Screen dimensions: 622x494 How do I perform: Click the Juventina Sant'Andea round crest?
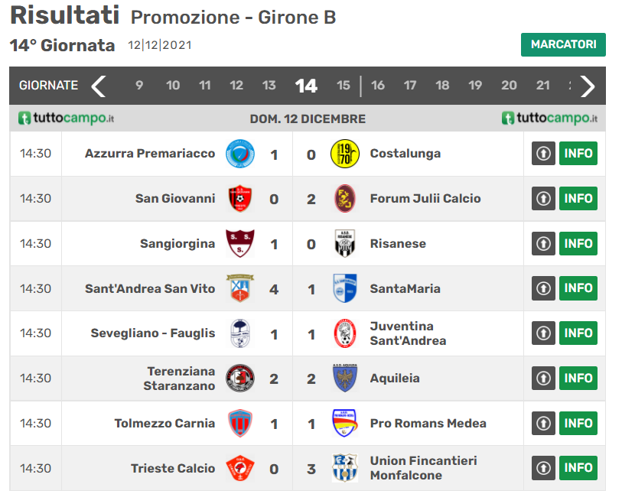click(x=344, y=333)
